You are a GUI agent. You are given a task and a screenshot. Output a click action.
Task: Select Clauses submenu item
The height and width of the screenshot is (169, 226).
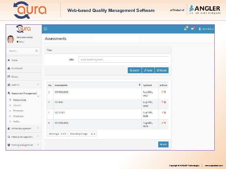tap(17, 105)
